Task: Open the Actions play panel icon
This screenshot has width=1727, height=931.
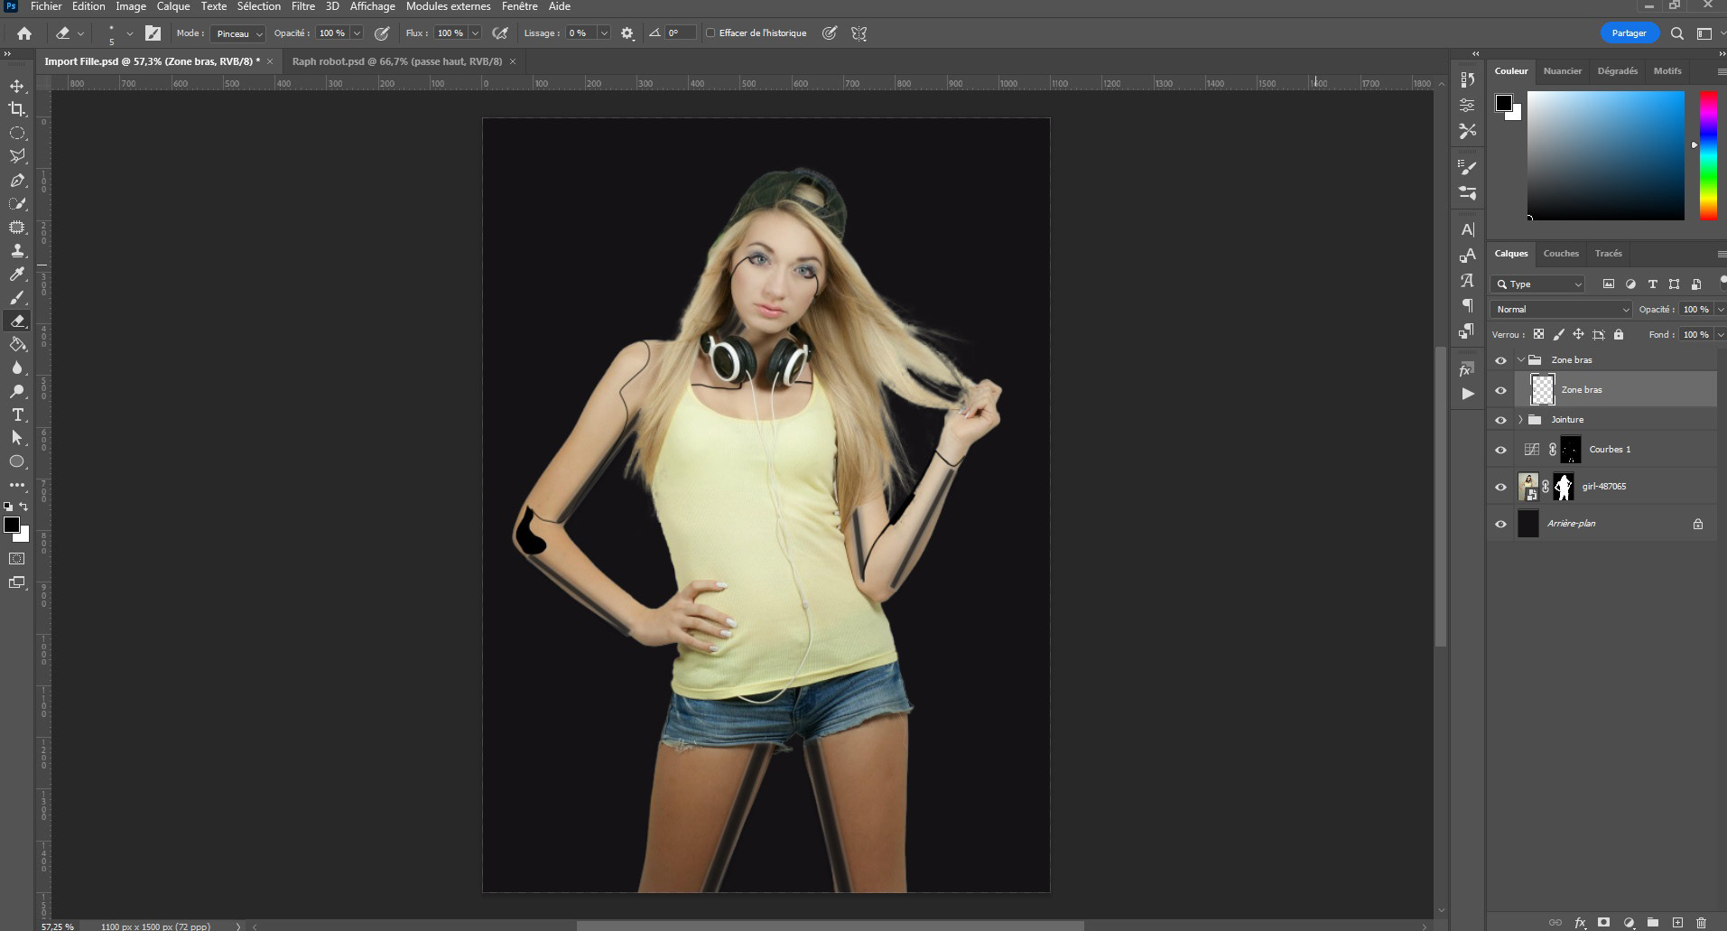Action: (x=1468, y=394)
